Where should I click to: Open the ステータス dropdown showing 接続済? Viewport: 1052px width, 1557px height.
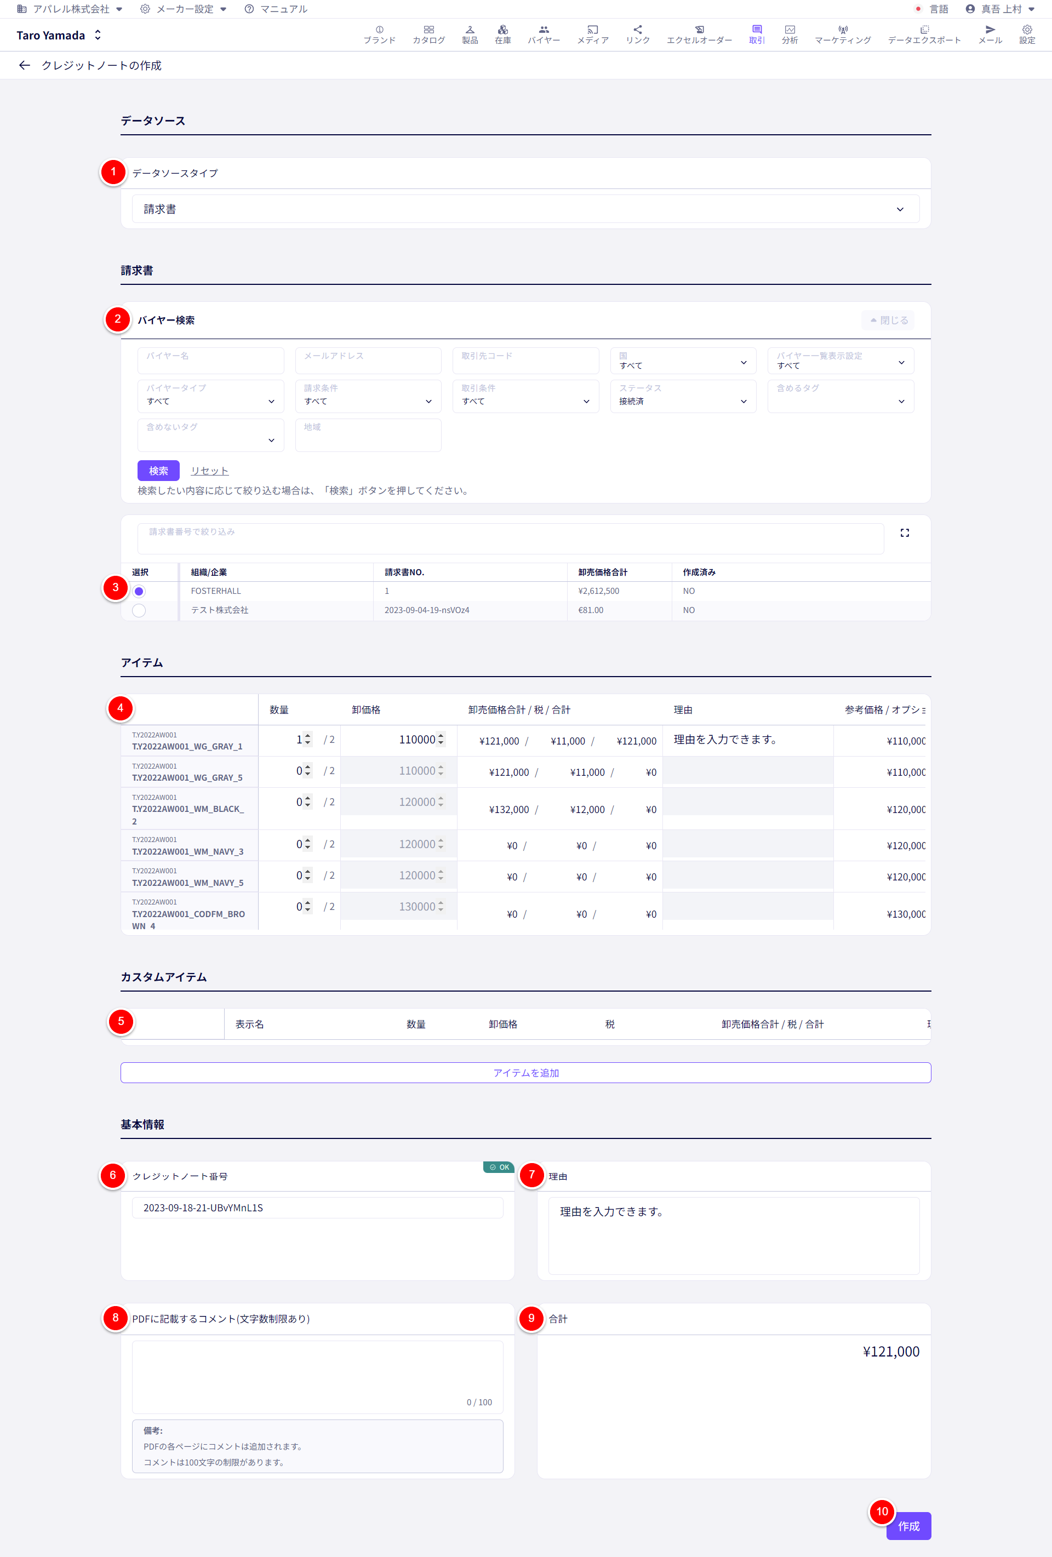tap(683, 396)
